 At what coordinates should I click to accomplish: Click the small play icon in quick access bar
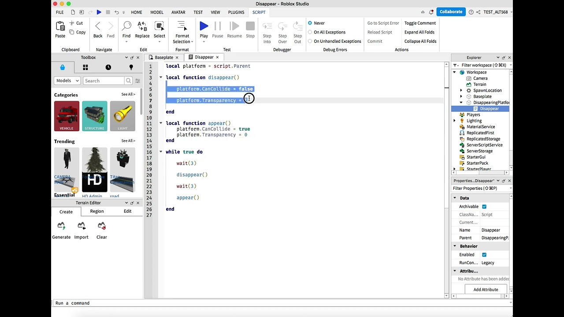99,12
